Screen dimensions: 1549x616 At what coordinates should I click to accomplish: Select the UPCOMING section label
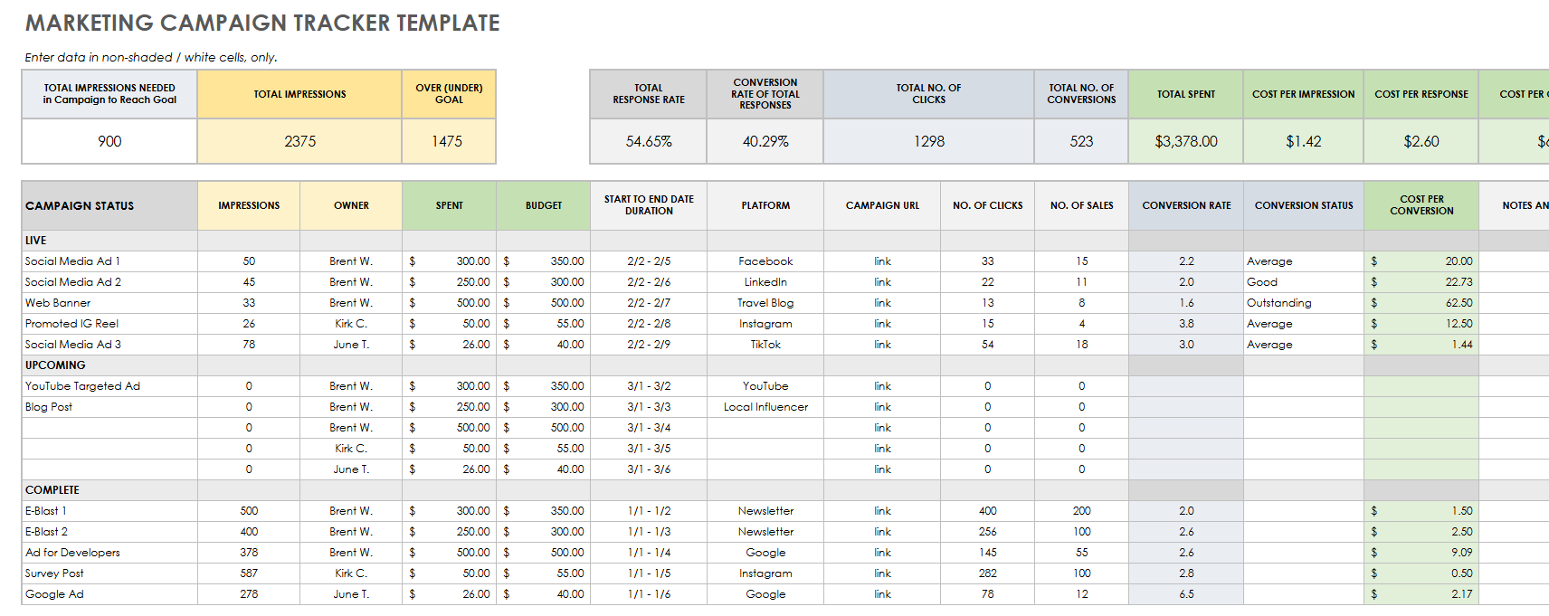click(x=55, y=365)
